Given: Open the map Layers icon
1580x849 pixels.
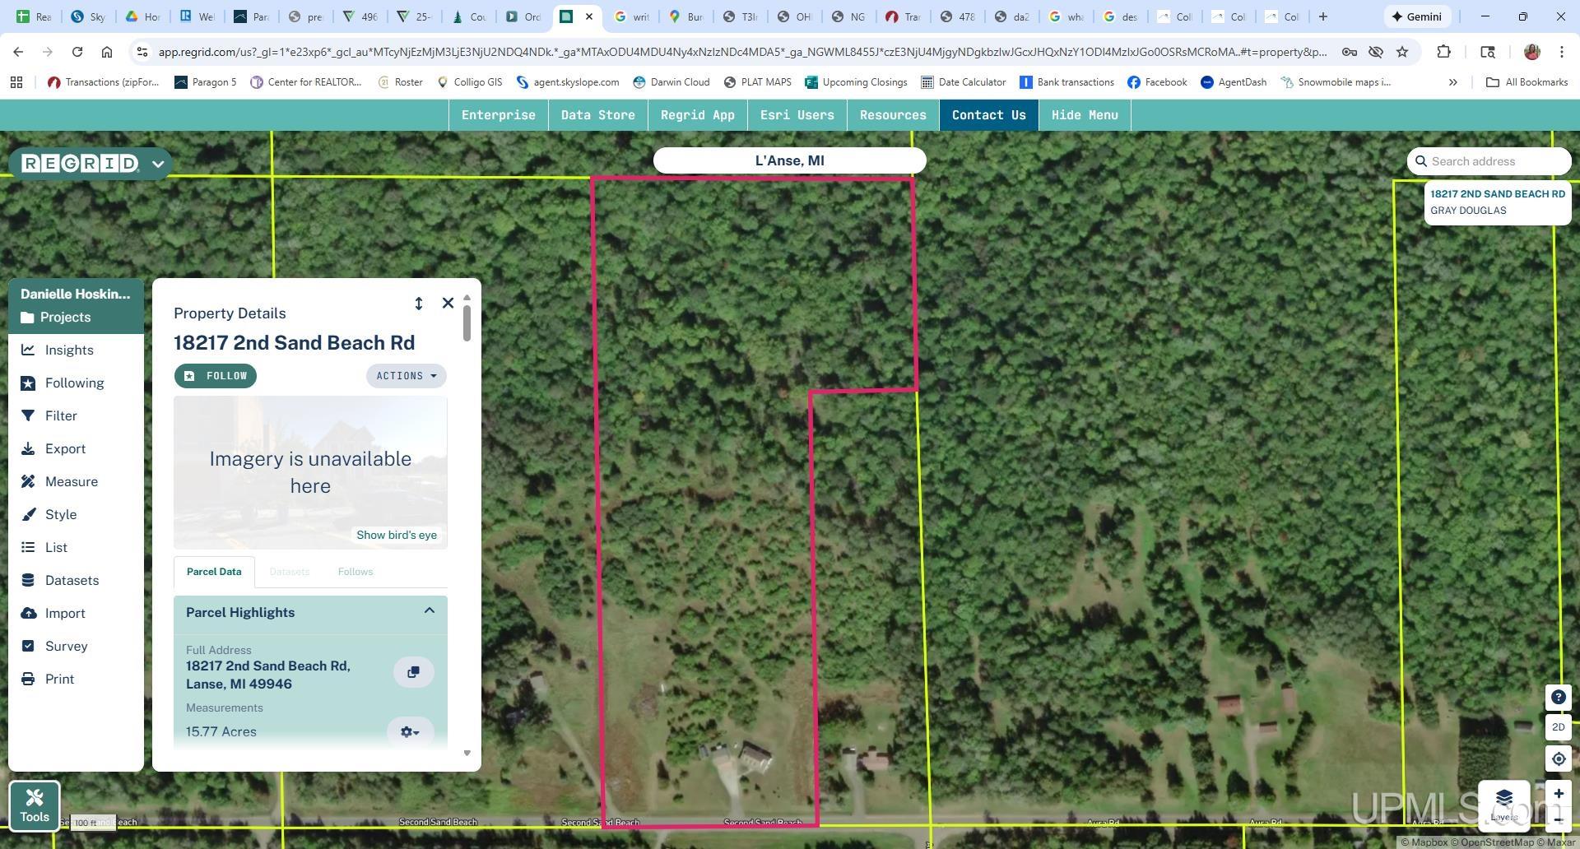Looking at the screenshot, I should click(1503, 803).
